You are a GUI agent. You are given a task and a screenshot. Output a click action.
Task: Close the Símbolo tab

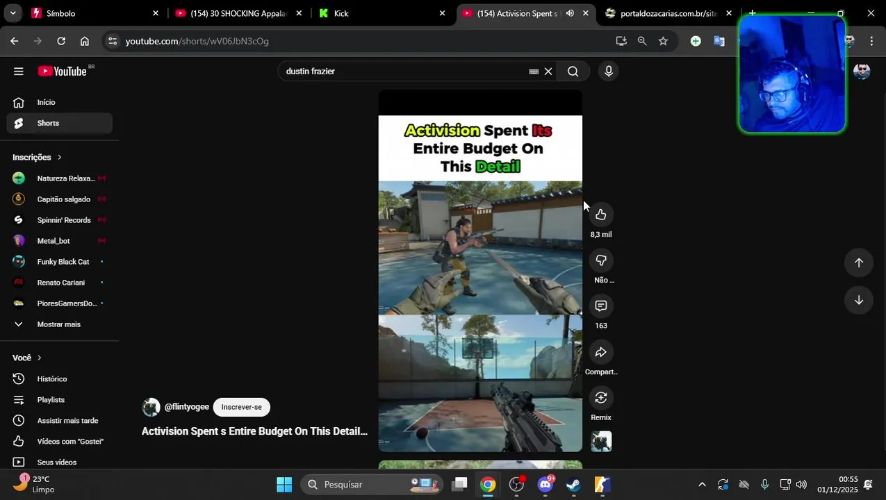[x=156, y=13]
